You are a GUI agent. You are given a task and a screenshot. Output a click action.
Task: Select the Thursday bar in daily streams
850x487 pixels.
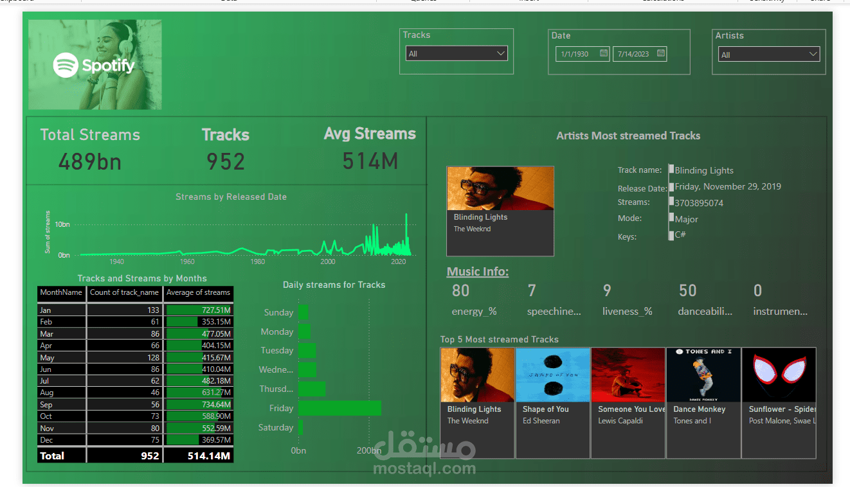click(x=312, y=389)
